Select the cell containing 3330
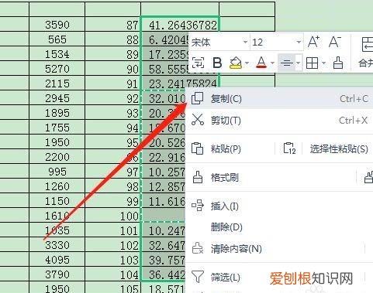This screenshot has width=373, height=293. [57, 245]
